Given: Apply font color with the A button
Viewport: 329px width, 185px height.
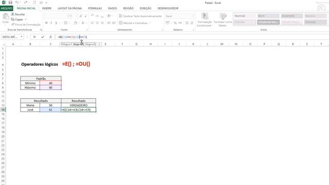Looking at the screenshot, I should coord(83,23).
